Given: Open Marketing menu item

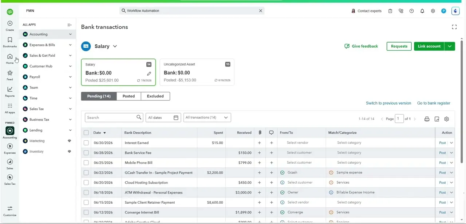Looking at the screenshot, I should click(37, 141).
